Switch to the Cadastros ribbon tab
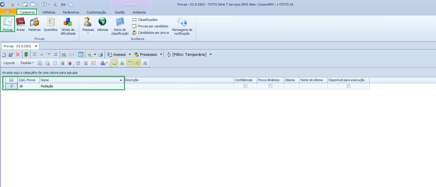 click(27, 12)
